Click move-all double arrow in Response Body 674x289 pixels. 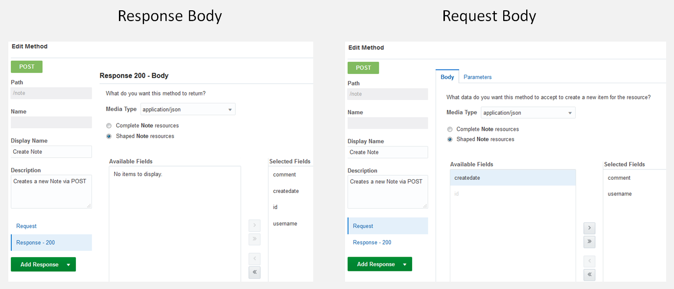click(255, 240)
